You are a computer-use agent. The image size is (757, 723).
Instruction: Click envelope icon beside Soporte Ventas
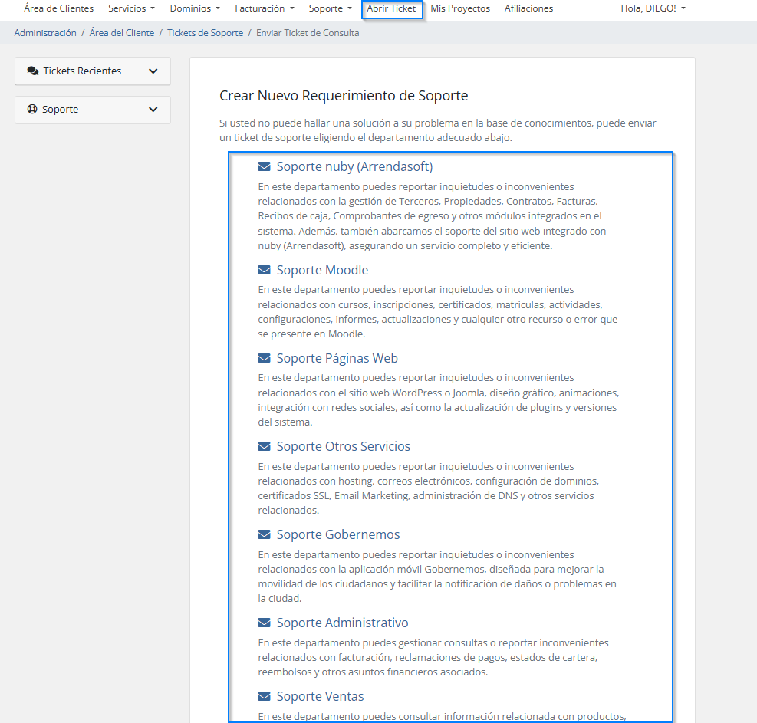(264, 696)
